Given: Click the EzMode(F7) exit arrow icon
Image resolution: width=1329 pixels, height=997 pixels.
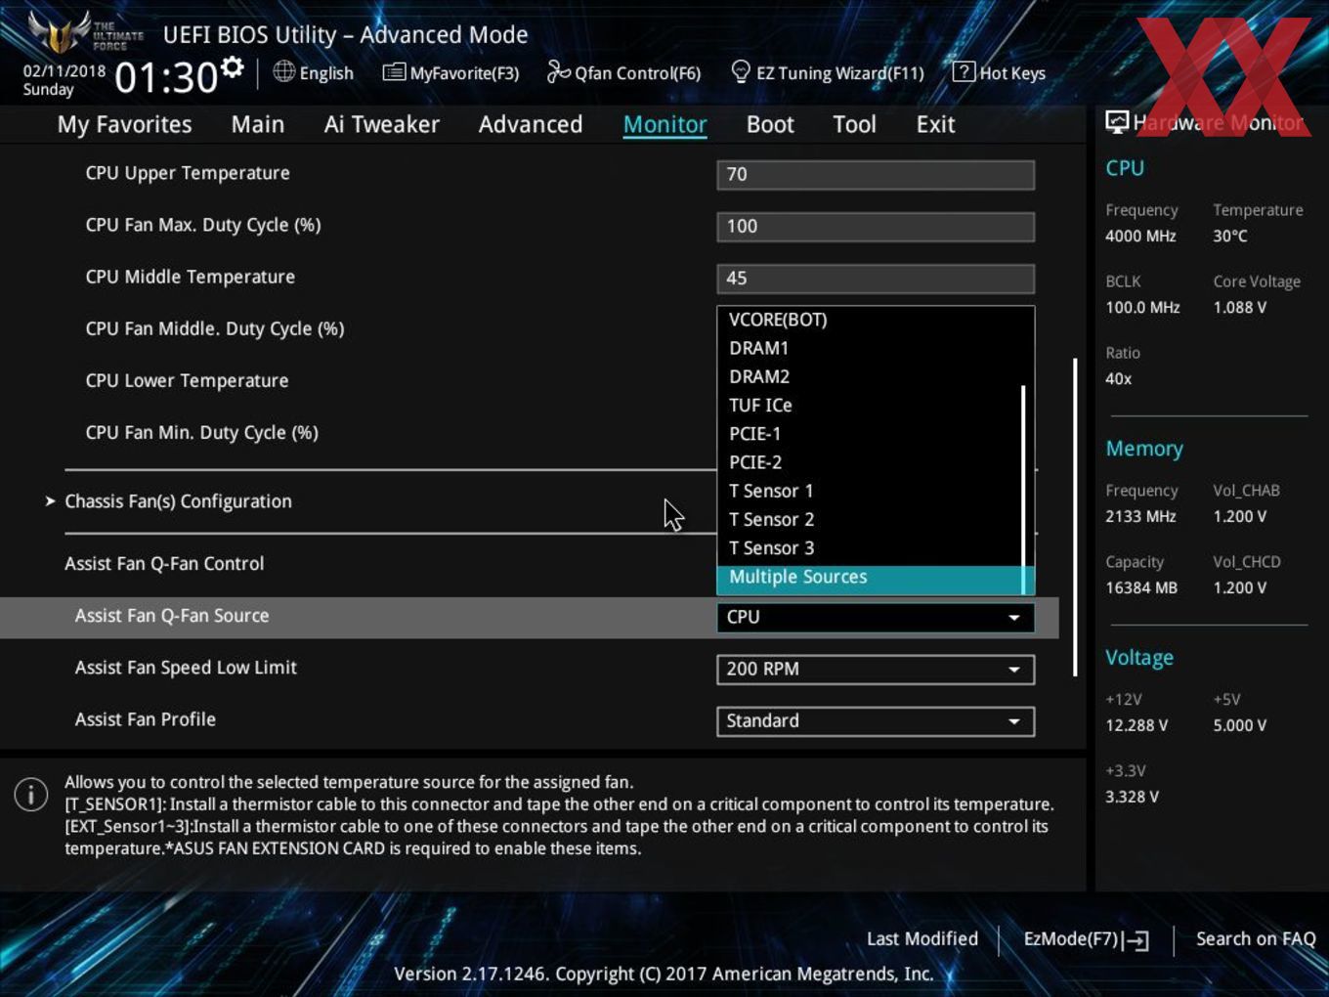Looking at the screenshot, I should pyautogui.click(x=1136, y=940).
